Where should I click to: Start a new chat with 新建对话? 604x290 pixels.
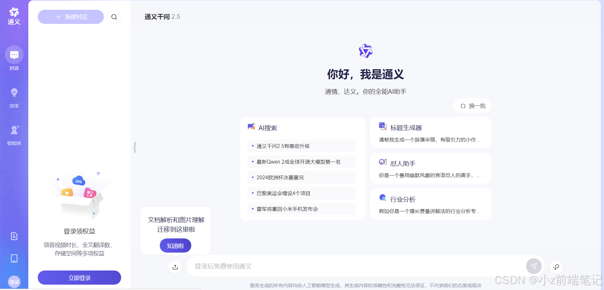coord(71,17)
